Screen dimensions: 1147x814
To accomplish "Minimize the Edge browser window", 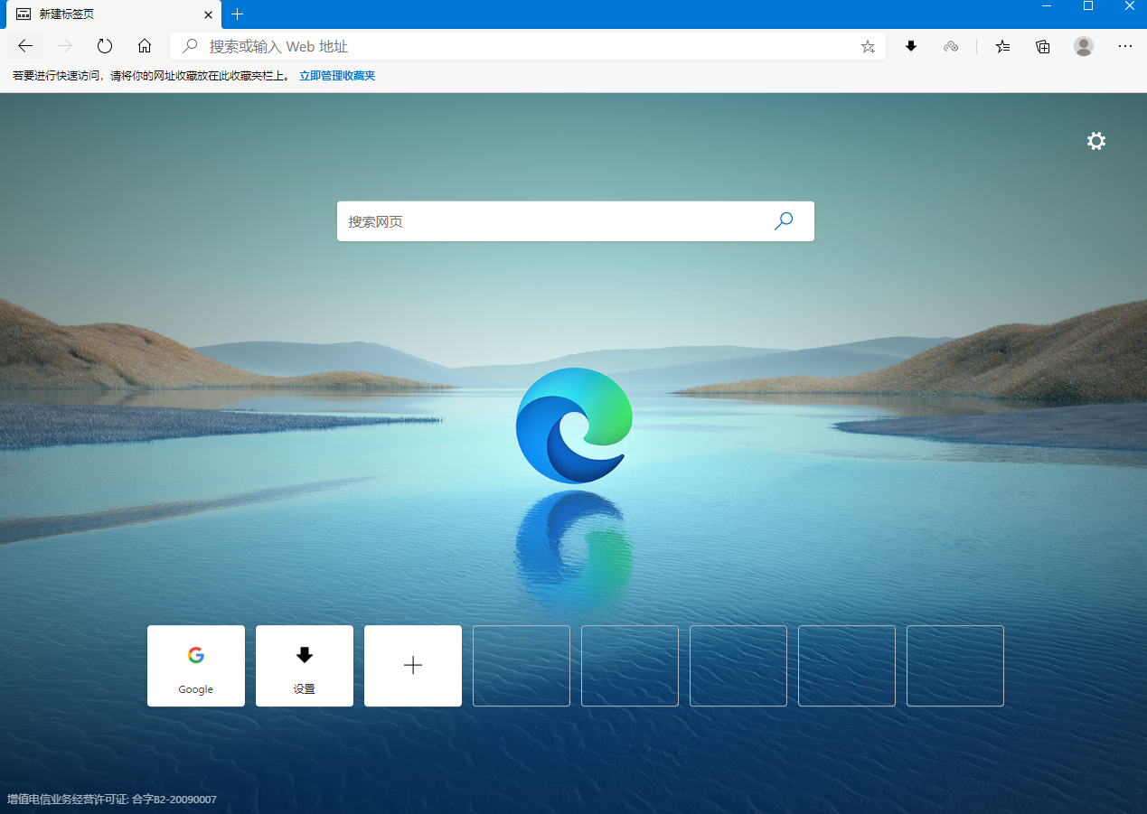I will click(x=1047, y=6).
